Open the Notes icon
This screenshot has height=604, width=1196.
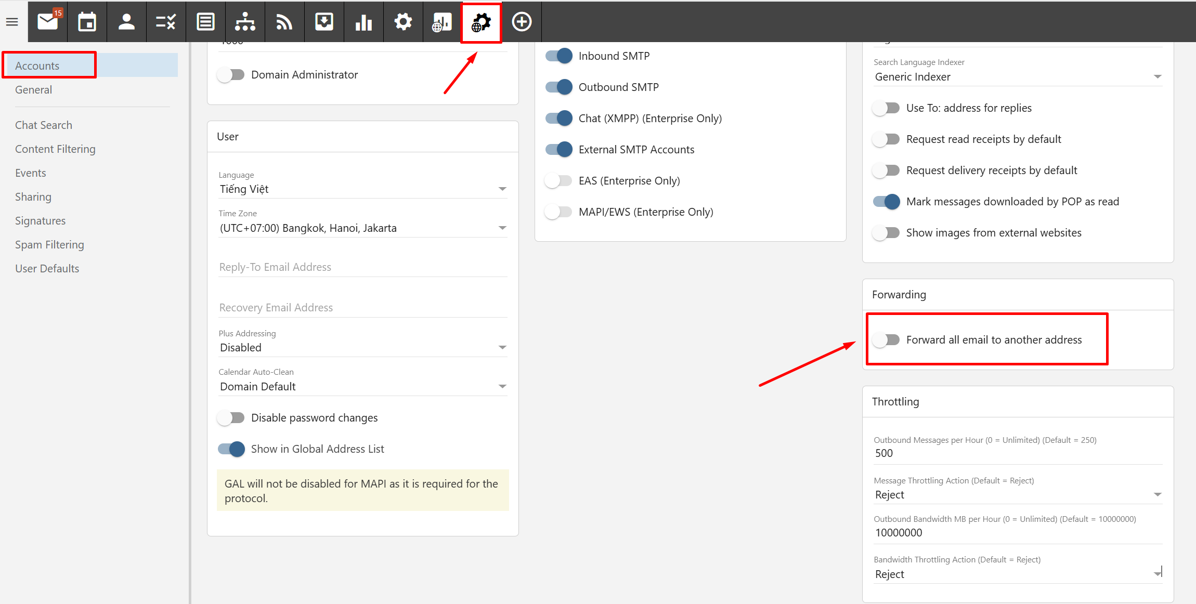click(205, 22)
